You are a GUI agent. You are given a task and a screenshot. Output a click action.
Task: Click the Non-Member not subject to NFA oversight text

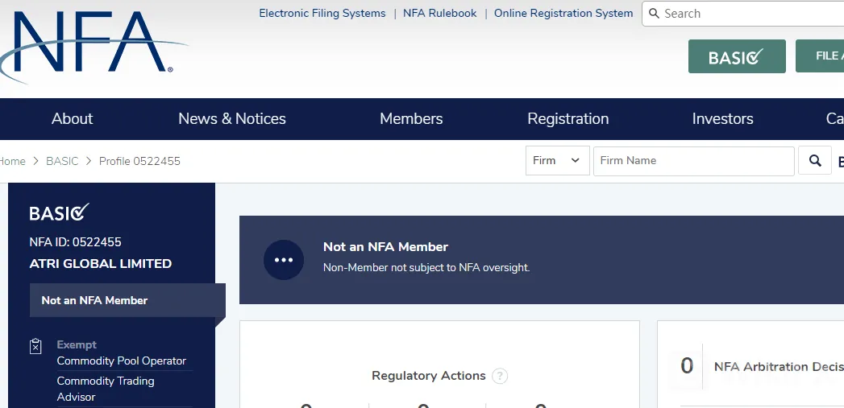point(426,268)
